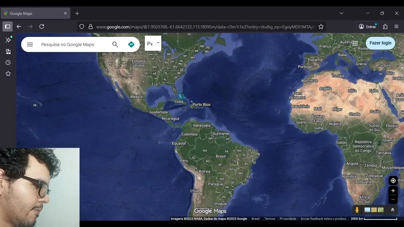Open the tracking protection shield icon
This screenshot has width=404, height=227.
[x=82, y=27]
